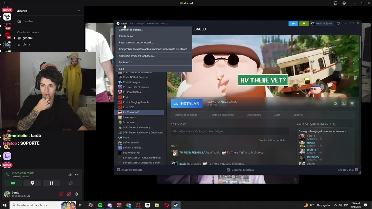Screen dimensions: 372x209
Task: Click Añadir un producto
Action: [130, 170]
